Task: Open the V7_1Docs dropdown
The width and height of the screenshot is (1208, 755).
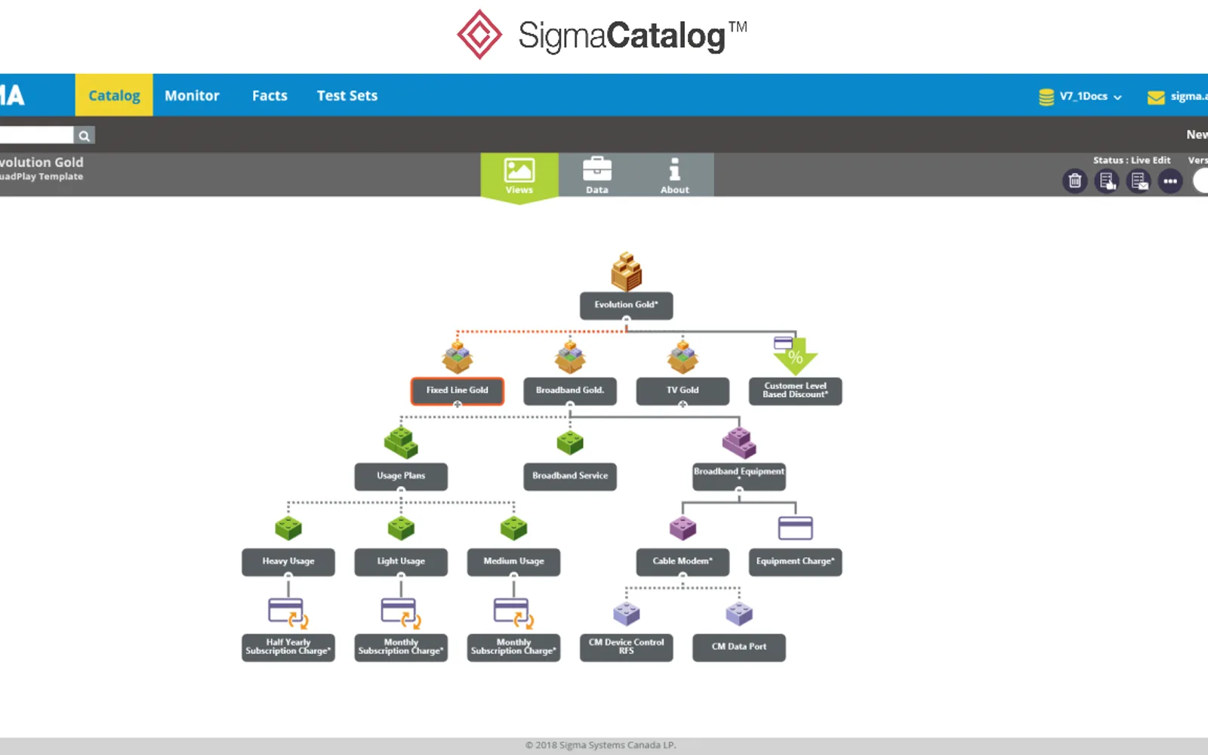Action: [x=1090, y=97]
